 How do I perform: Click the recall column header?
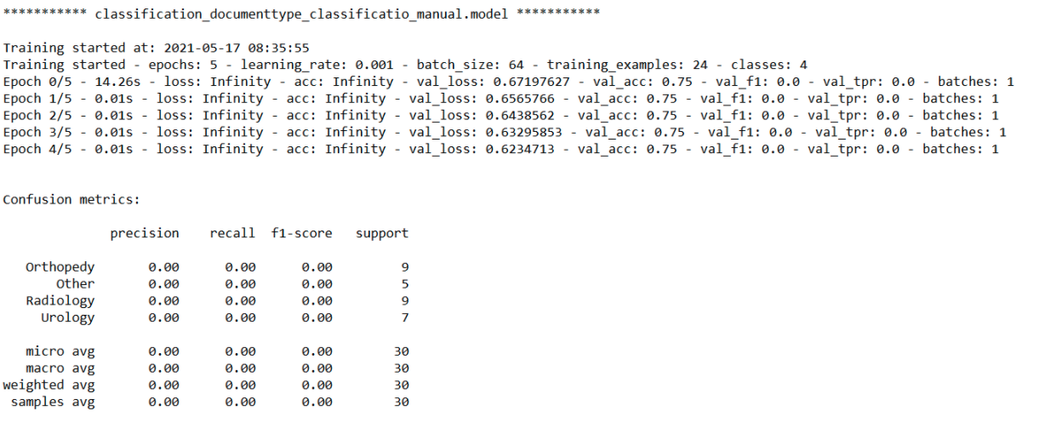232,233
